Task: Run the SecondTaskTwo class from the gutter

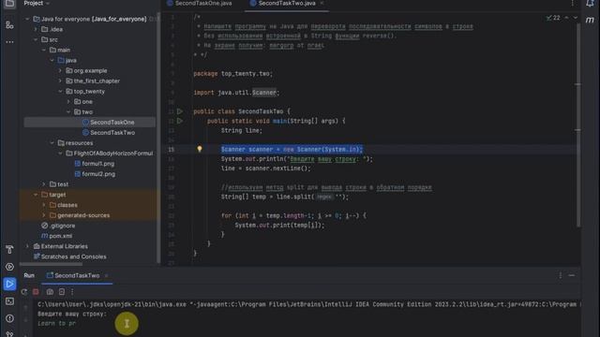Action: 179,111
